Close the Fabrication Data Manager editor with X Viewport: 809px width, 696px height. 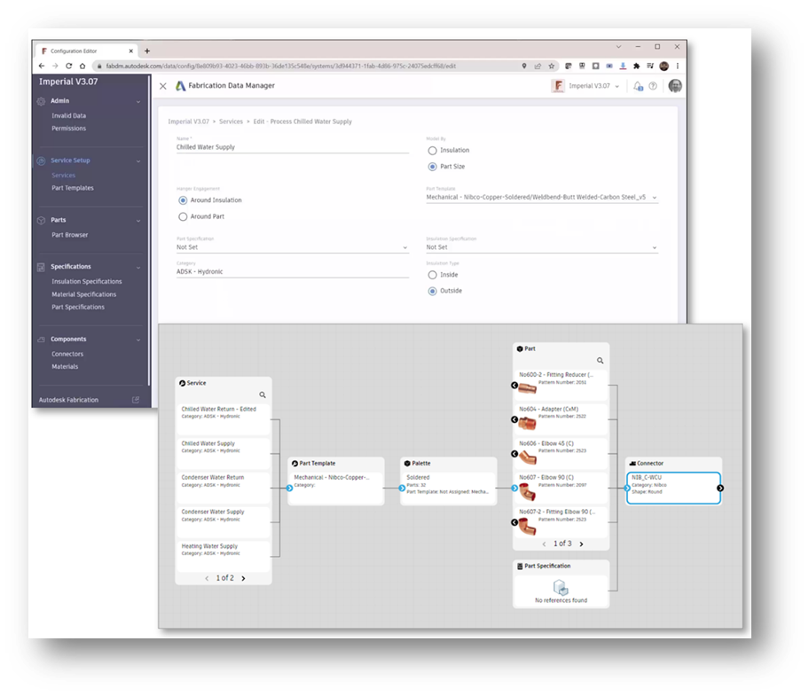[x=163, y=86]
